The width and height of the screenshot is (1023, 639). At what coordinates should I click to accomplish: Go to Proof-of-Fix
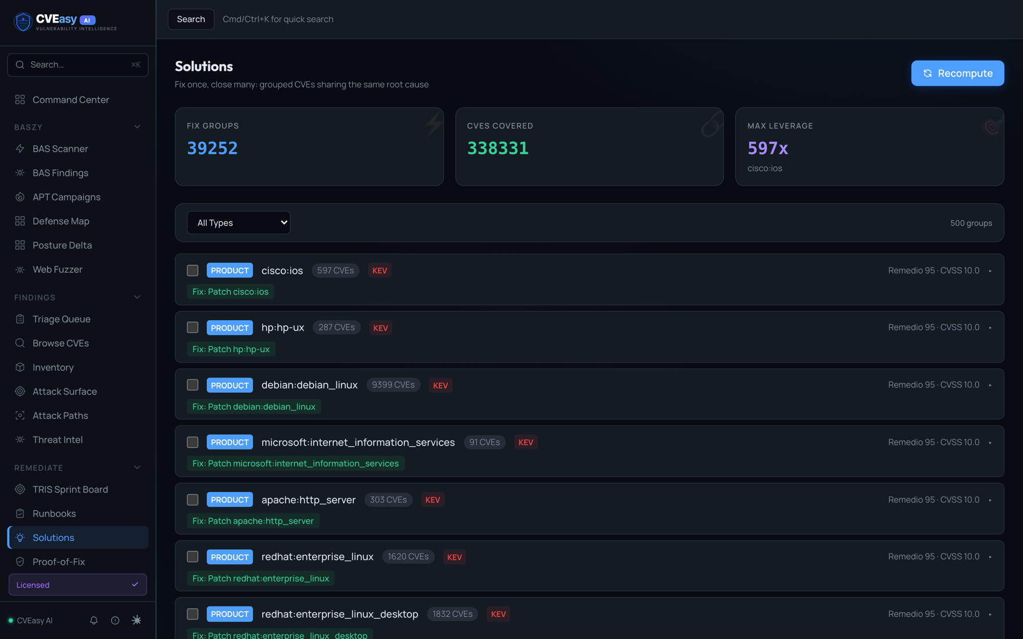coord(78,562)
